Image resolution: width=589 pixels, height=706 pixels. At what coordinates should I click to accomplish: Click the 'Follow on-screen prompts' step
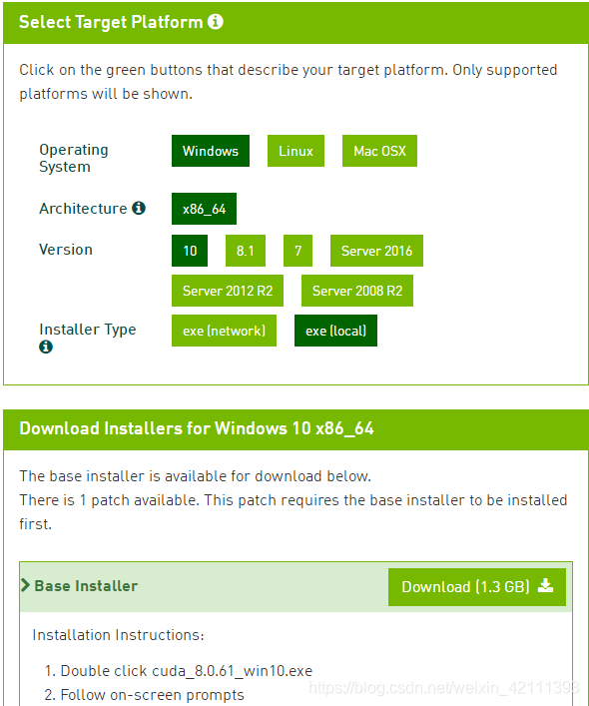click(152, 695)
